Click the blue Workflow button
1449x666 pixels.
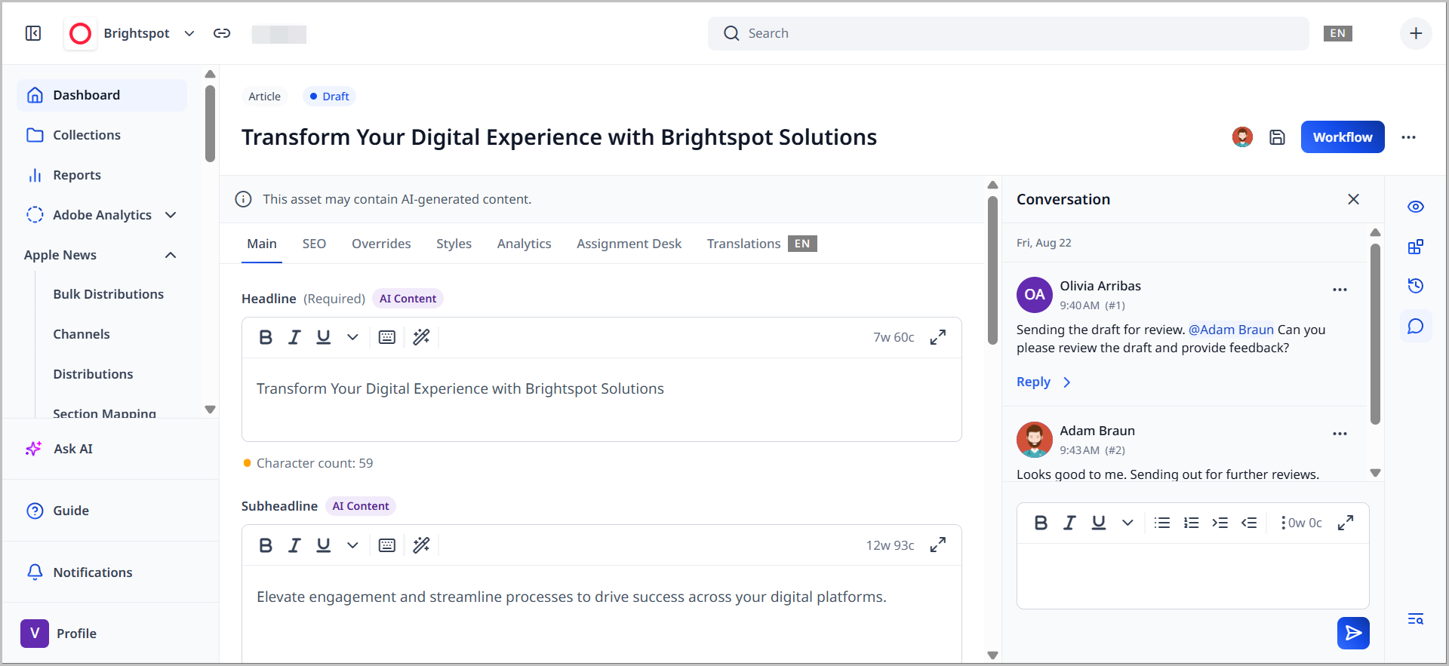[x=1342, y=137]
